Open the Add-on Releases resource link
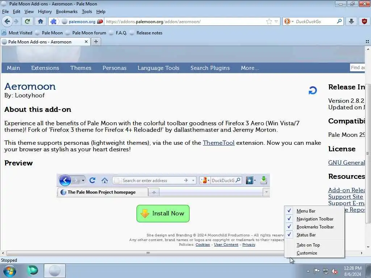Viewport: 371px width, 278px height. tap(347, 190)
